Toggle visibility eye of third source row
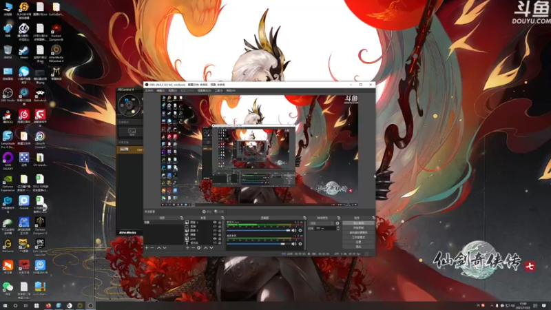The image size is (551, 310). coord(215,231)
